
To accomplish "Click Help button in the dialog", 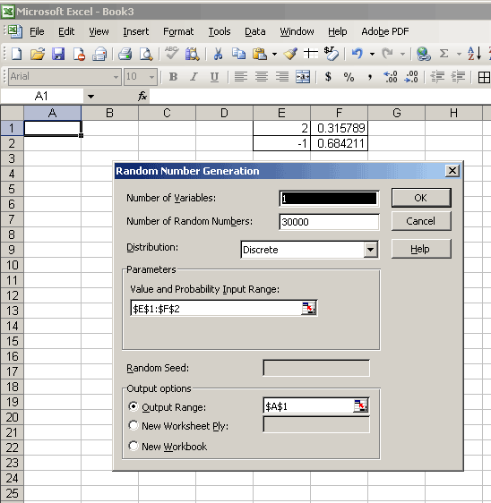I will click(421, 249).
